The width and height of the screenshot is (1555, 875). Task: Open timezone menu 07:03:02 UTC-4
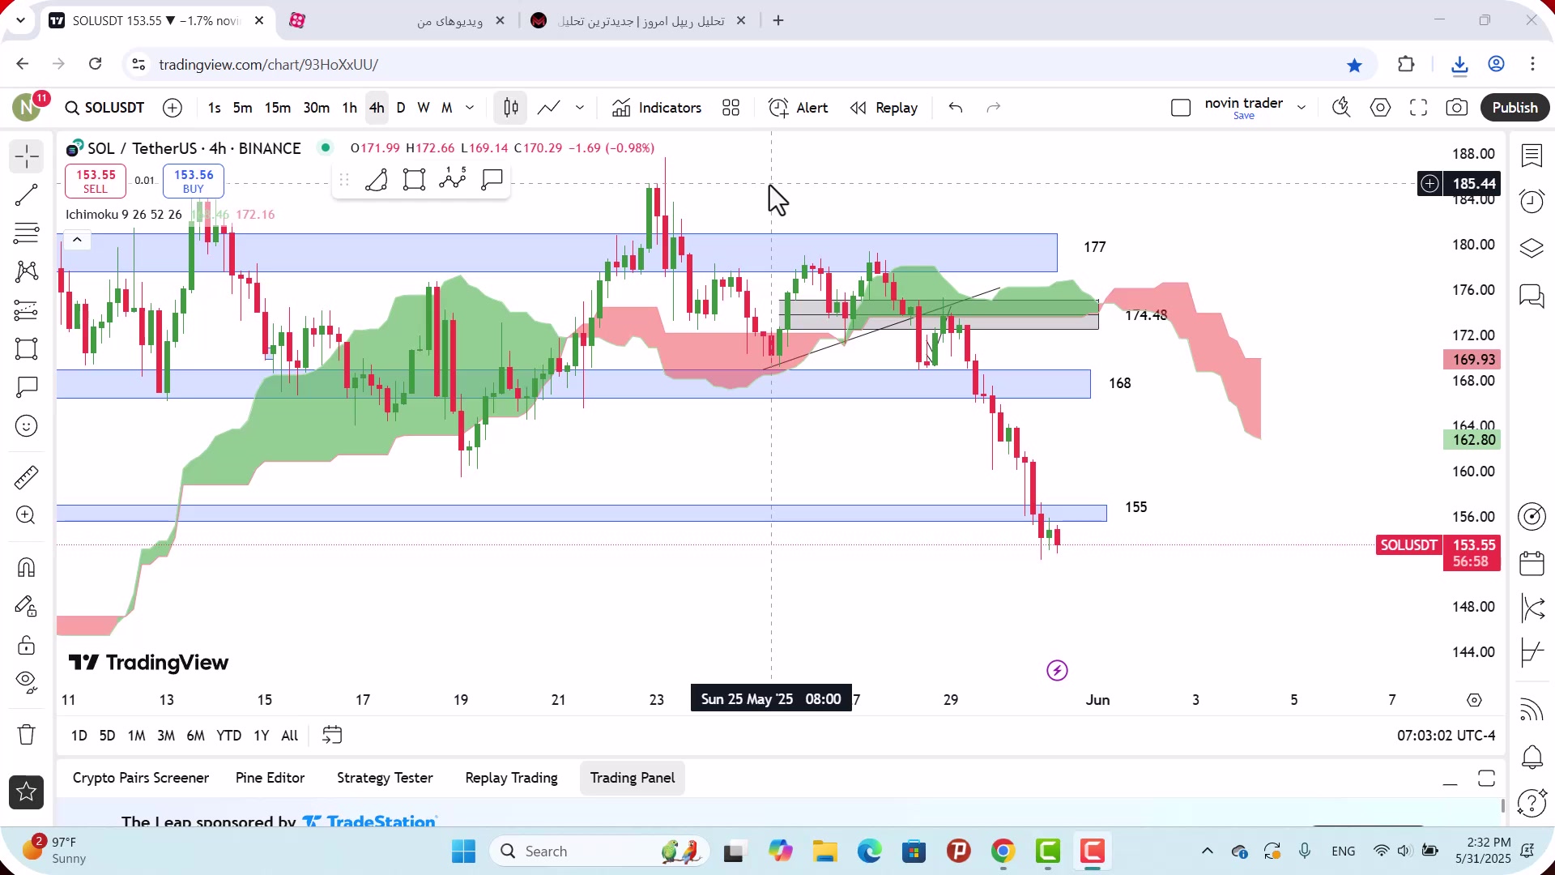click(x=1446, y=736)
